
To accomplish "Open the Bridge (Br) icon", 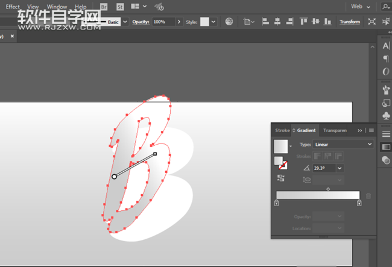I will tap(104, 7).
